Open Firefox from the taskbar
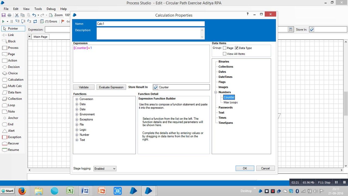Image resolution: width=348 pixels, height=196 pixels. tap(22, 191)
